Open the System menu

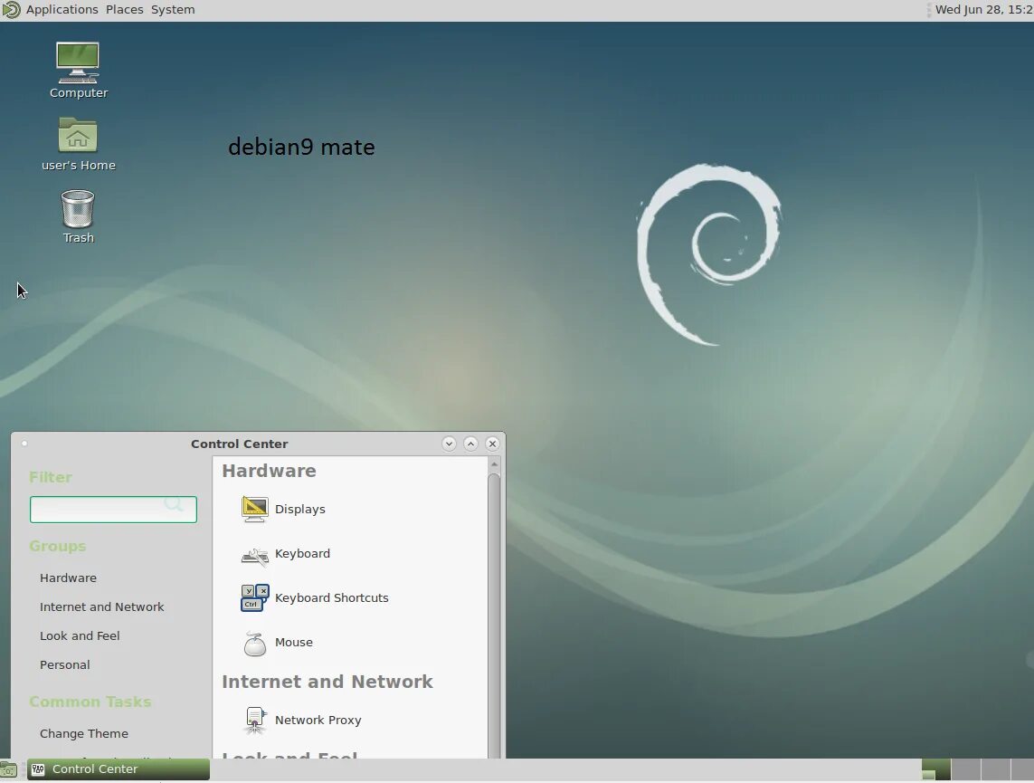[x=173, y=10]
